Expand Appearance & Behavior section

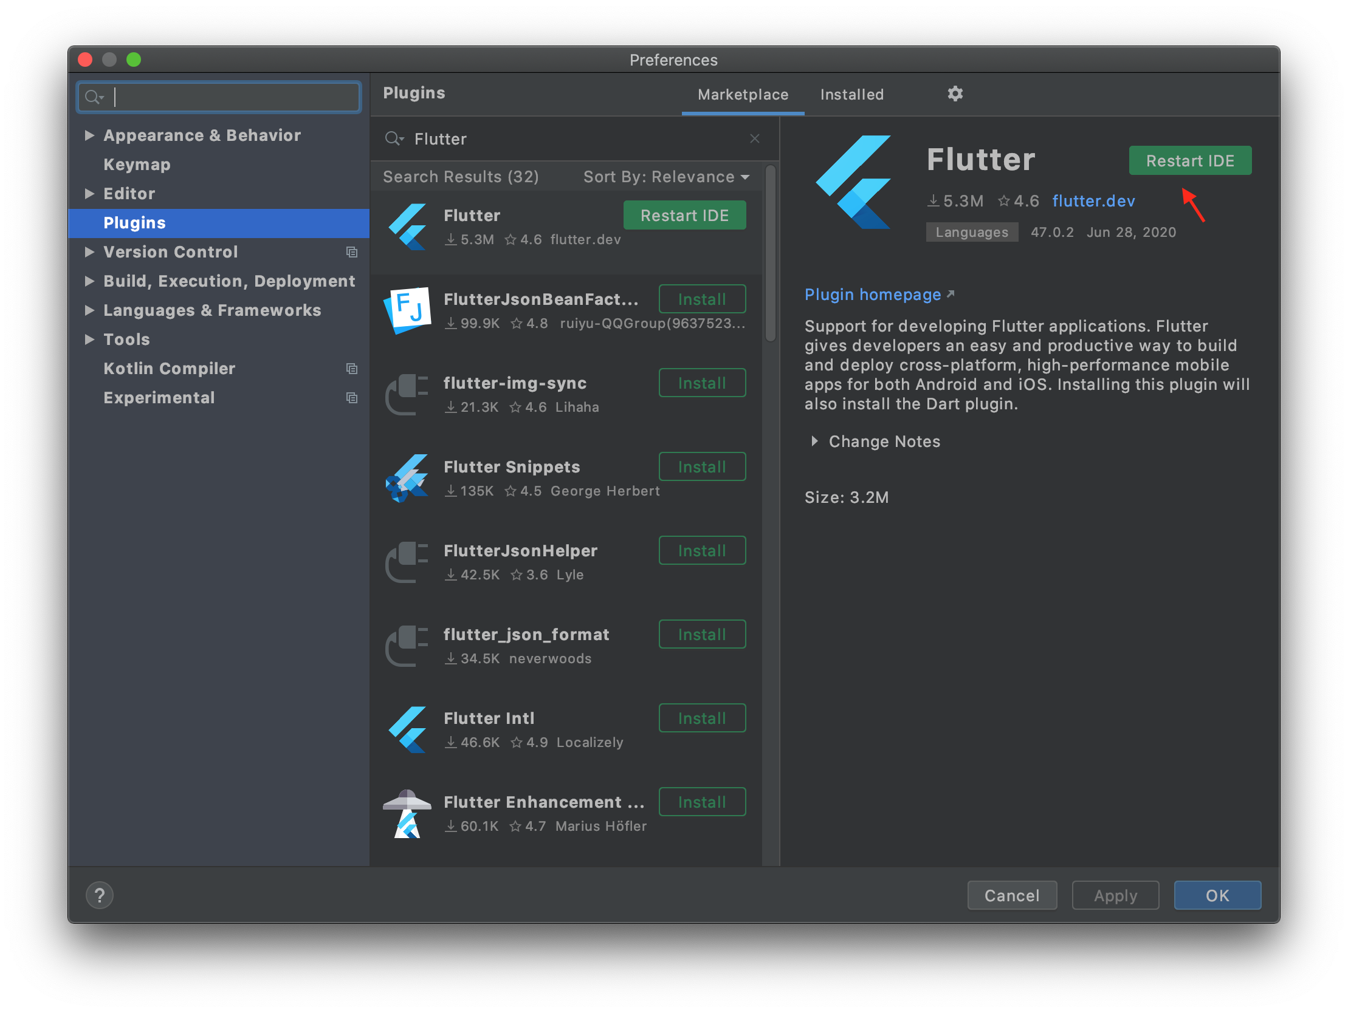(89, 135)
